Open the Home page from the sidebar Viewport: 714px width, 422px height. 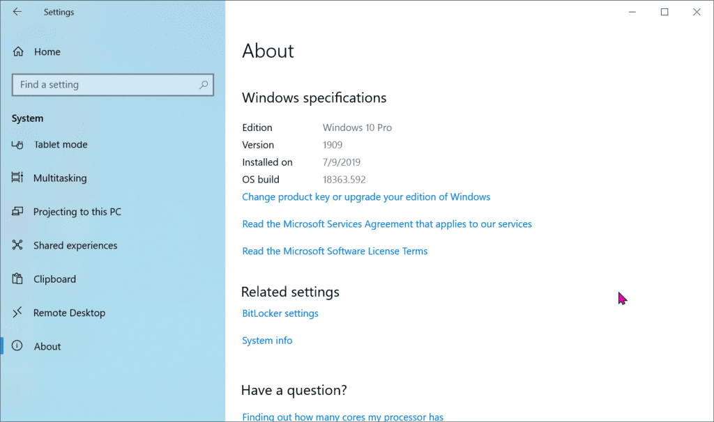pyautogui.click(x=47, y=52)
